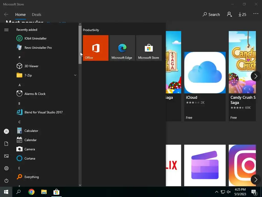Open the Clipchamp purple clapperboard tile
262x197 pixels.
(x=205, y=165)
